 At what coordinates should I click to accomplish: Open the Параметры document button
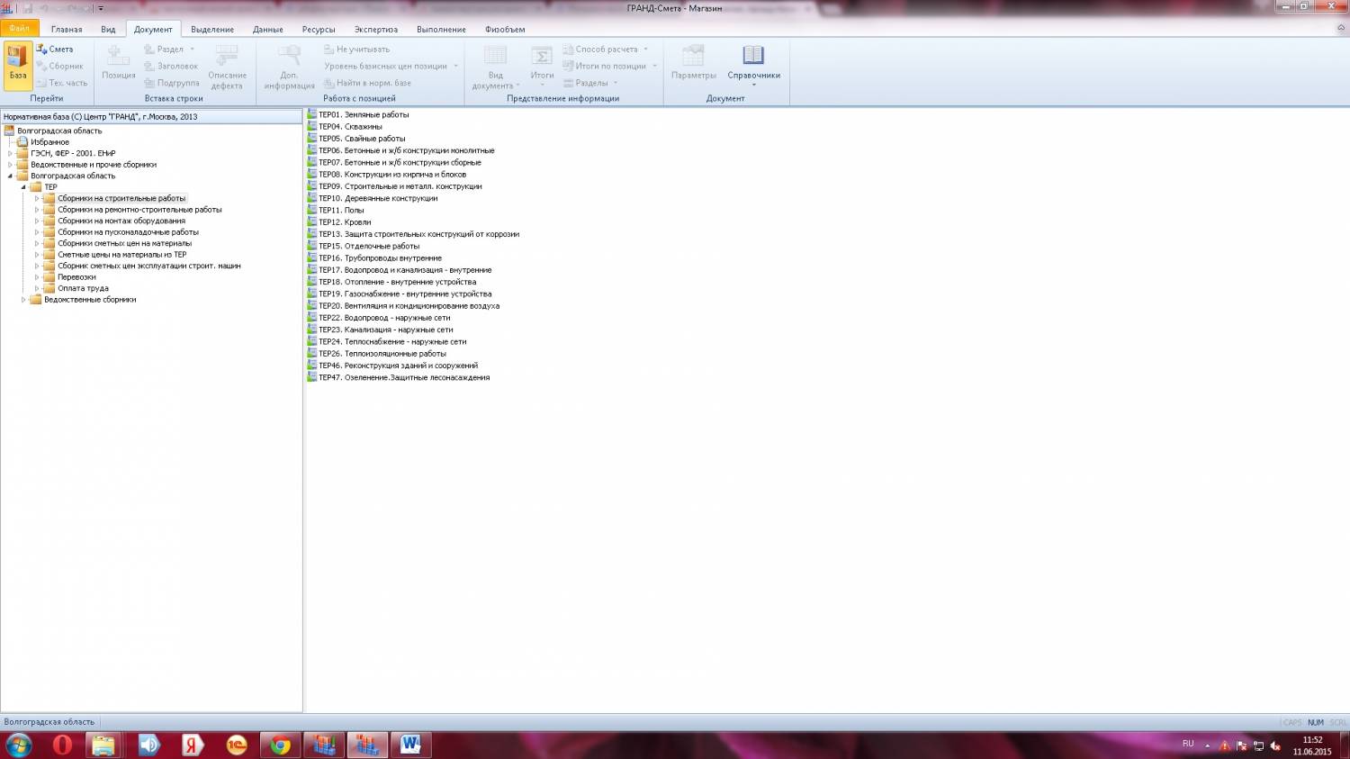pos(693,64)
